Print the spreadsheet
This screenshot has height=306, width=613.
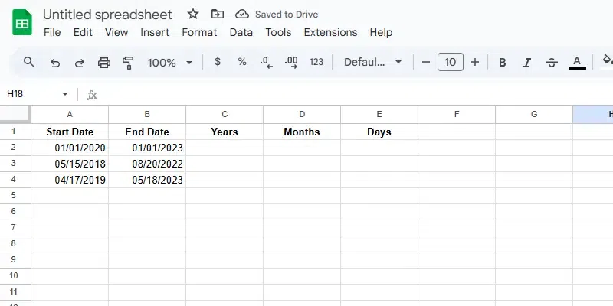(x=104, y=63)
